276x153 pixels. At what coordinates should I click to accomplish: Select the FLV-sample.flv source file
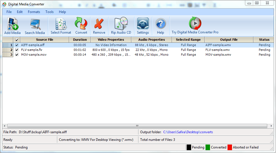point(32,50)
